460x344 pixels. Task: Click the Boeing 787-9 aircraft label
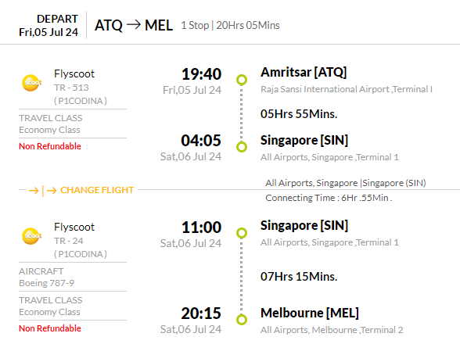click(x=46, y=283)
